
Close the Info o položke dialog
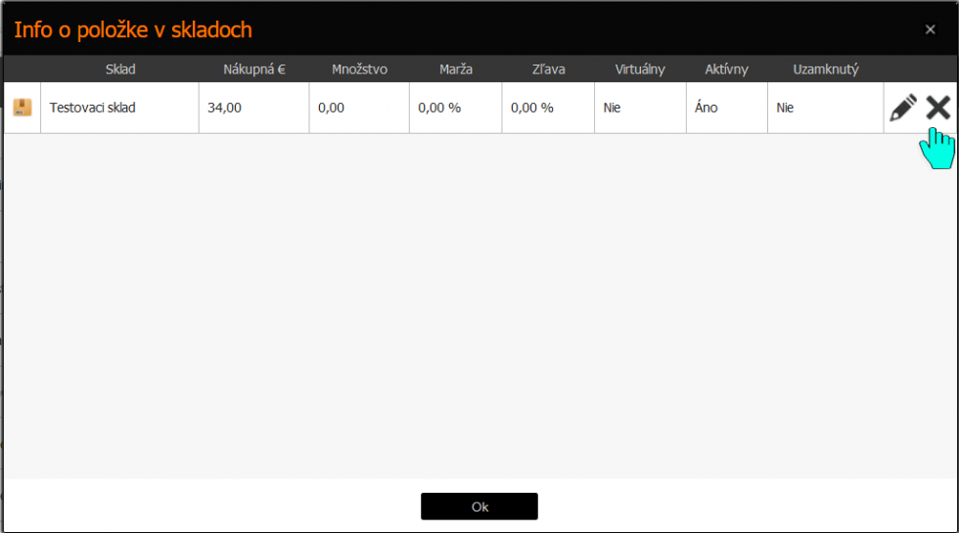(930, 29)
